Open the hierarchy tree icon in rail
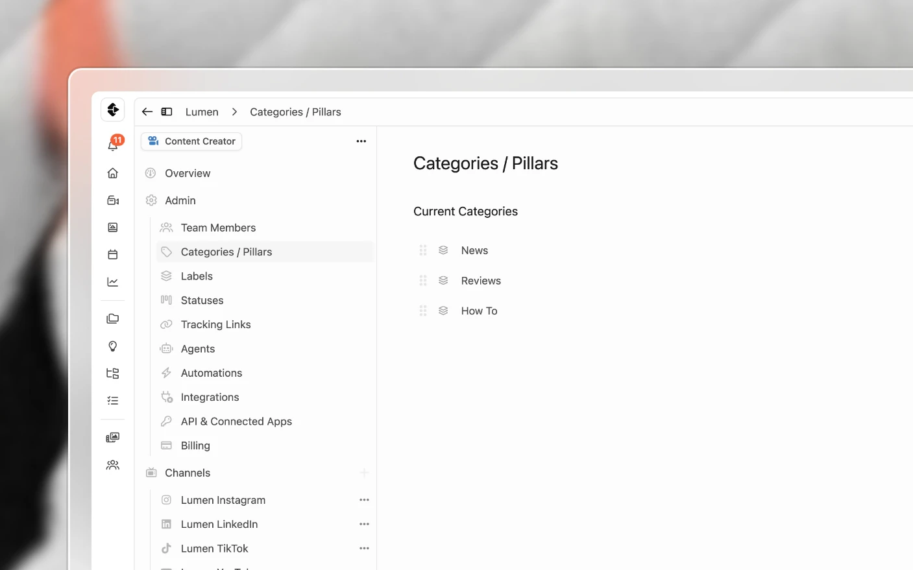913x570 pixels. point(113,374)
